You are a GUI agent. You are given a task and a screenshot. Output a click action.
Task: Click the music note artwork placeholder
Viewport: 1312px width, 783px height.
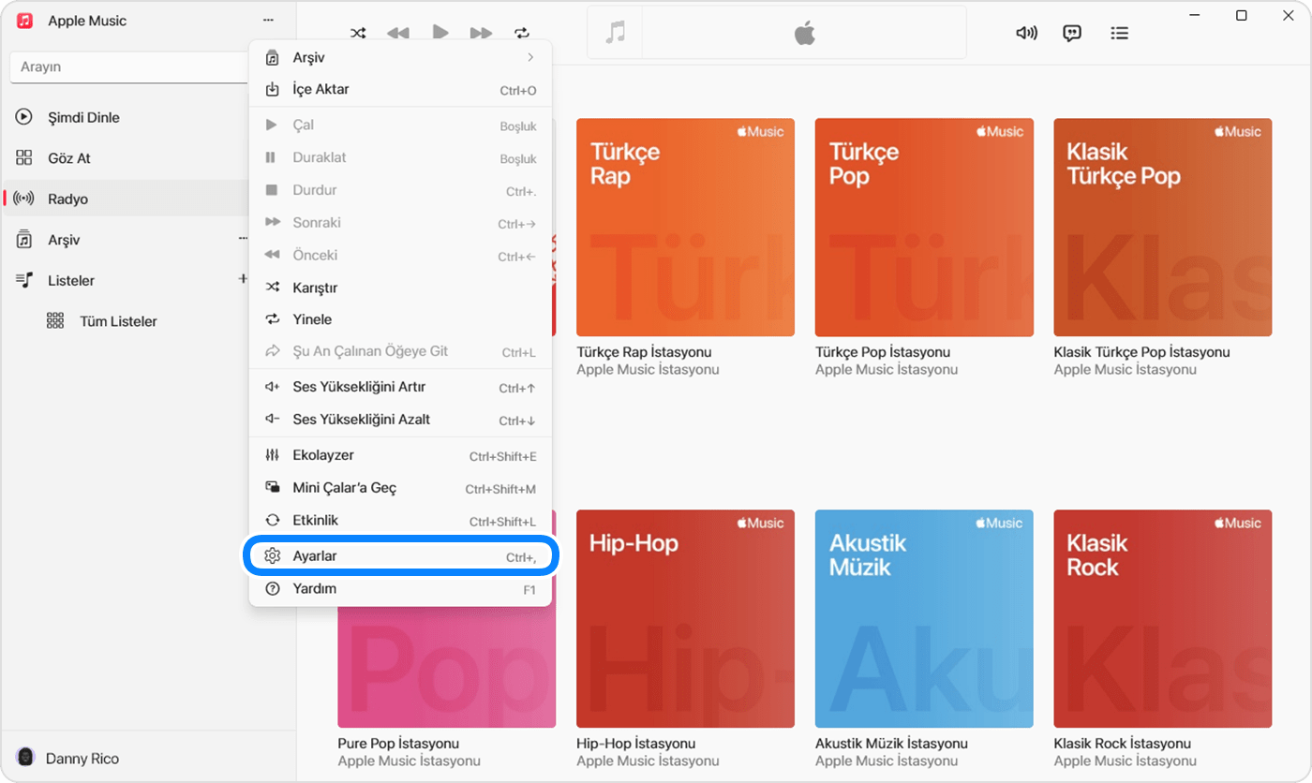pos(615,33)
